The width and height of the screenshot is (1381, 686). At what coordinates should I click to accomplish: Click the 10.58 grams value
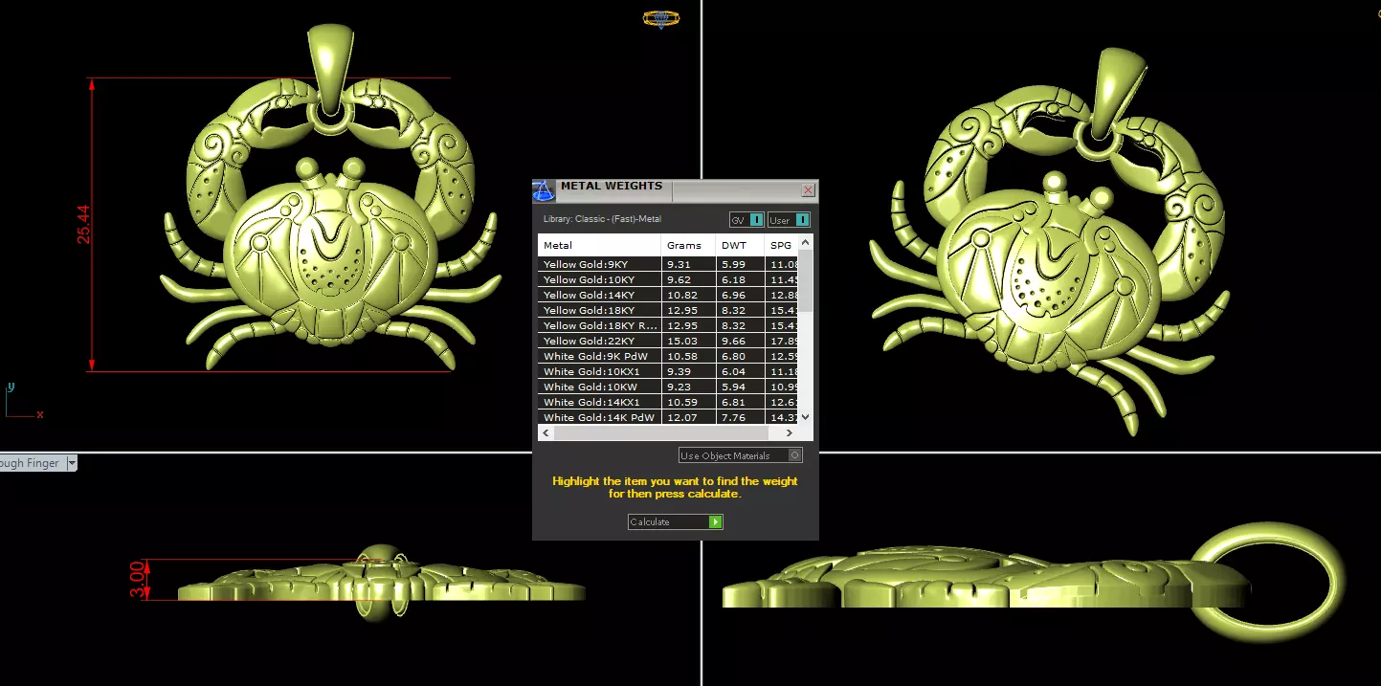tap(681, 356)
